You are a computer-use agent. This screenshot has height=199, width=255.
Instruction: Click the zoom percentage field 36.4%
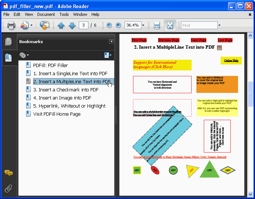click(x=133, y=25)
